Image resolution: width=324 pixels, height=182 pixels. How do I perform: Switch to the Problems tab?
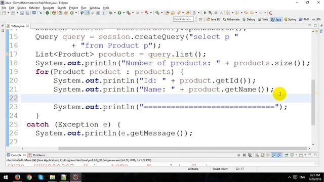coord(37,155)
